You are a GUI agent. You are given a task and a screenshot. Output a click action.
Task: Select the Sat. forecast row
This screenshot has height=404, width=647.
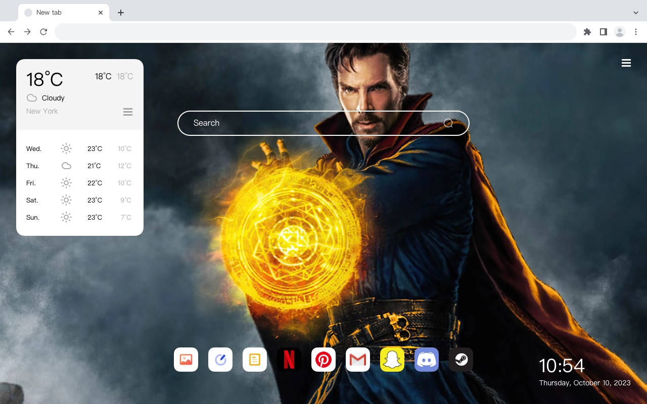80,200
